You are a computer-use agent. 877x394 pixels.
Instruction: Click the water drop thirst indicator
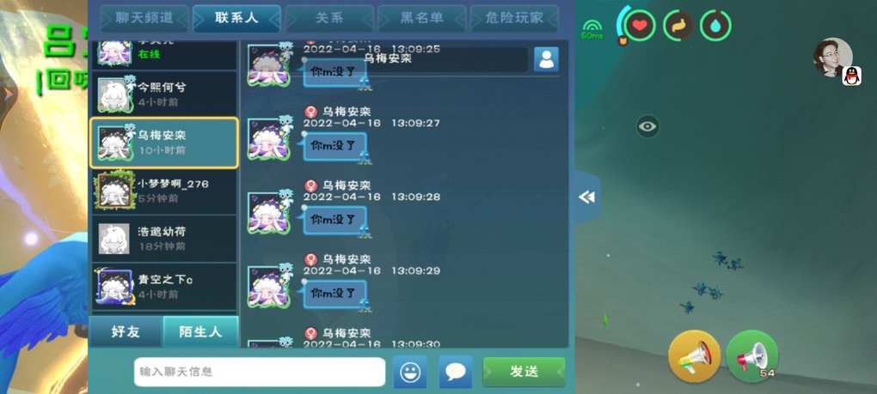coord(716,26)
